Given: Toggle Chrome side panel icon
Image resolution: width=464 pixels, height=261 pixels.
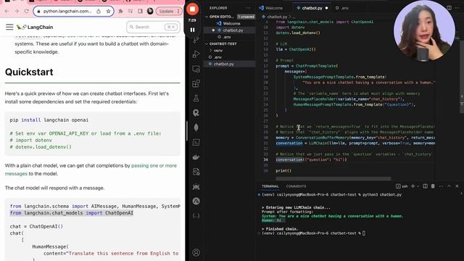Looking at the screenshot, I should pos(140,12).
